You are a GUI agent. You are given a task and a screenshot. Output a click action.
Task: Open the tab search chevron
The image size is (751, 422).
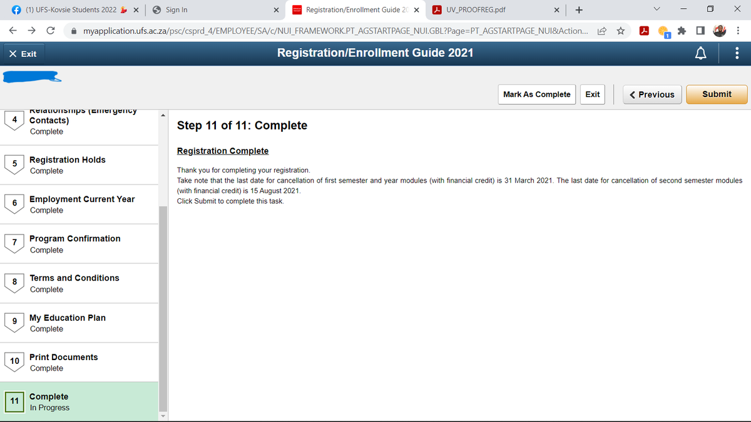click(x=655, y=9)
